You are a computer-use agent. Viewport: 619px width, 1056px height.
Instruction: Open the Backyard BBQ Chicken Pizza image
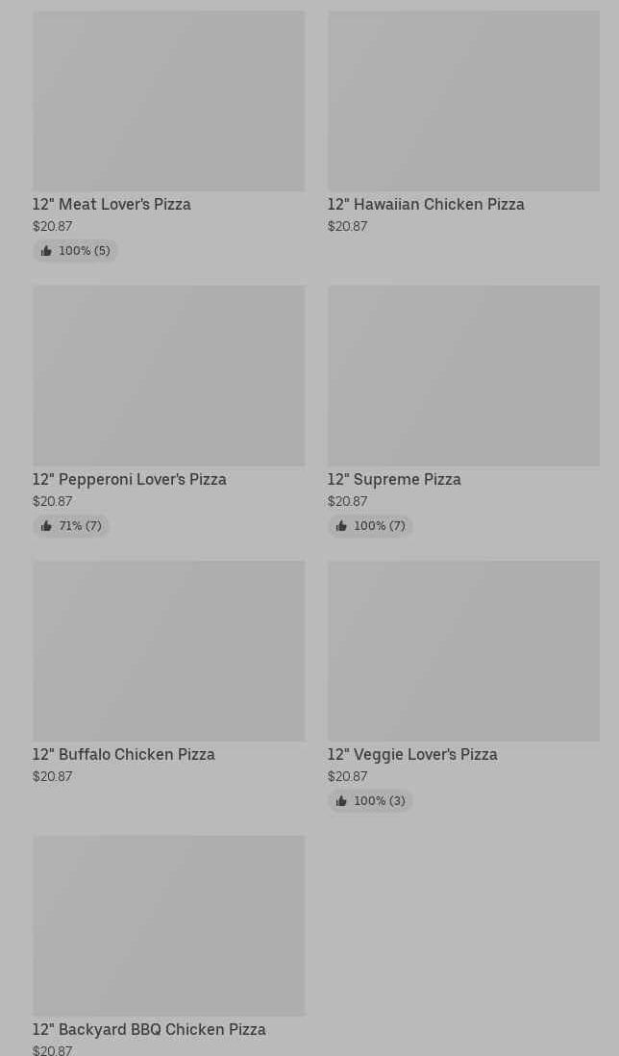pos(168,925)
